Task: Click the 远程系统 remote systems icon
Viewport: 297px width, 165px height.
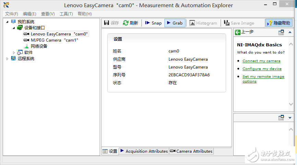Action: pos(13,58)
